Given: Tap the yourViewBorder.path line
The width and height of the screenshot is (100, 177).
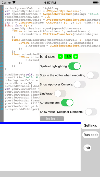Looking at the screenshot, I should tap(21, 106).
